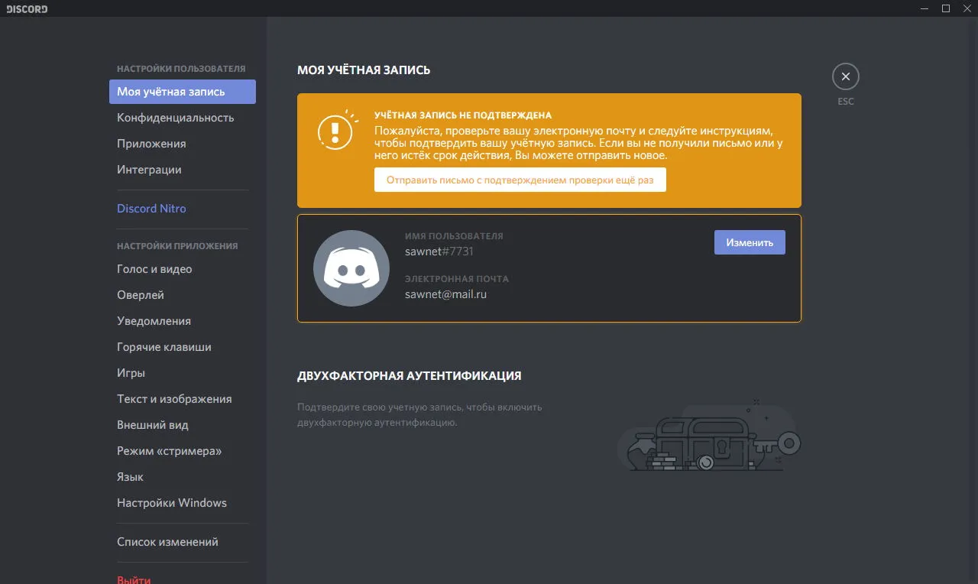Viewport: 978px width, 584px height.
Task: Maximize the Discord window
Action: coord(945,8)
